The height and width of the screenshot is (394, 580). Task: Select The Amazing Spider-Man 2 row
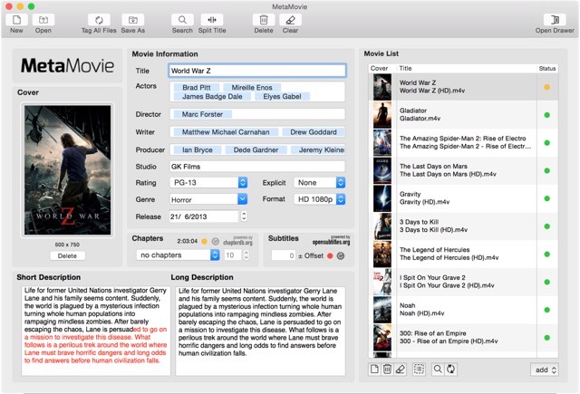[463, 143]
